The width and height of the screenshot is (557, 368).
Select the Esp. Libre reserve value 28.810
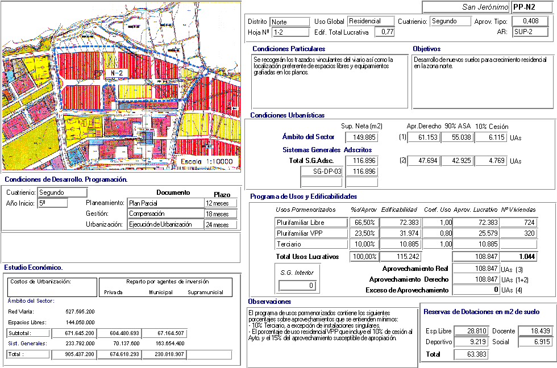pyautogui.click(x=471, y=331)
